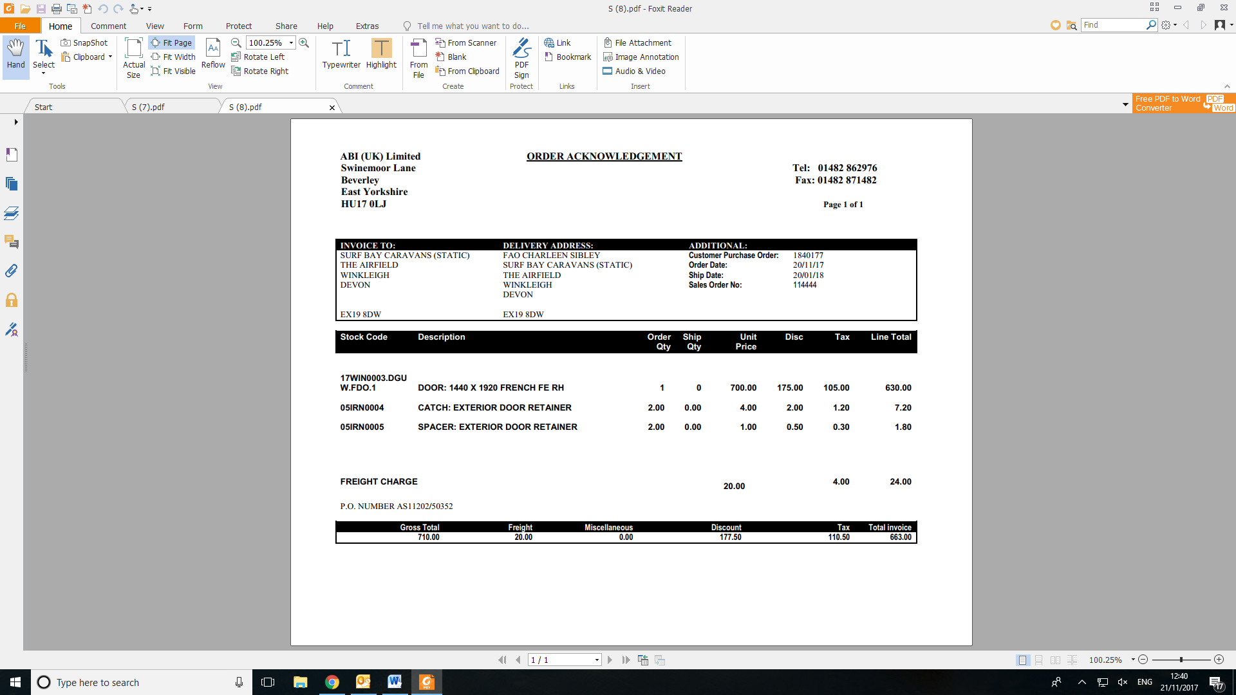Open the PDF Sign tool
This screenshot has height=695, width=1236.
(521, 58)
